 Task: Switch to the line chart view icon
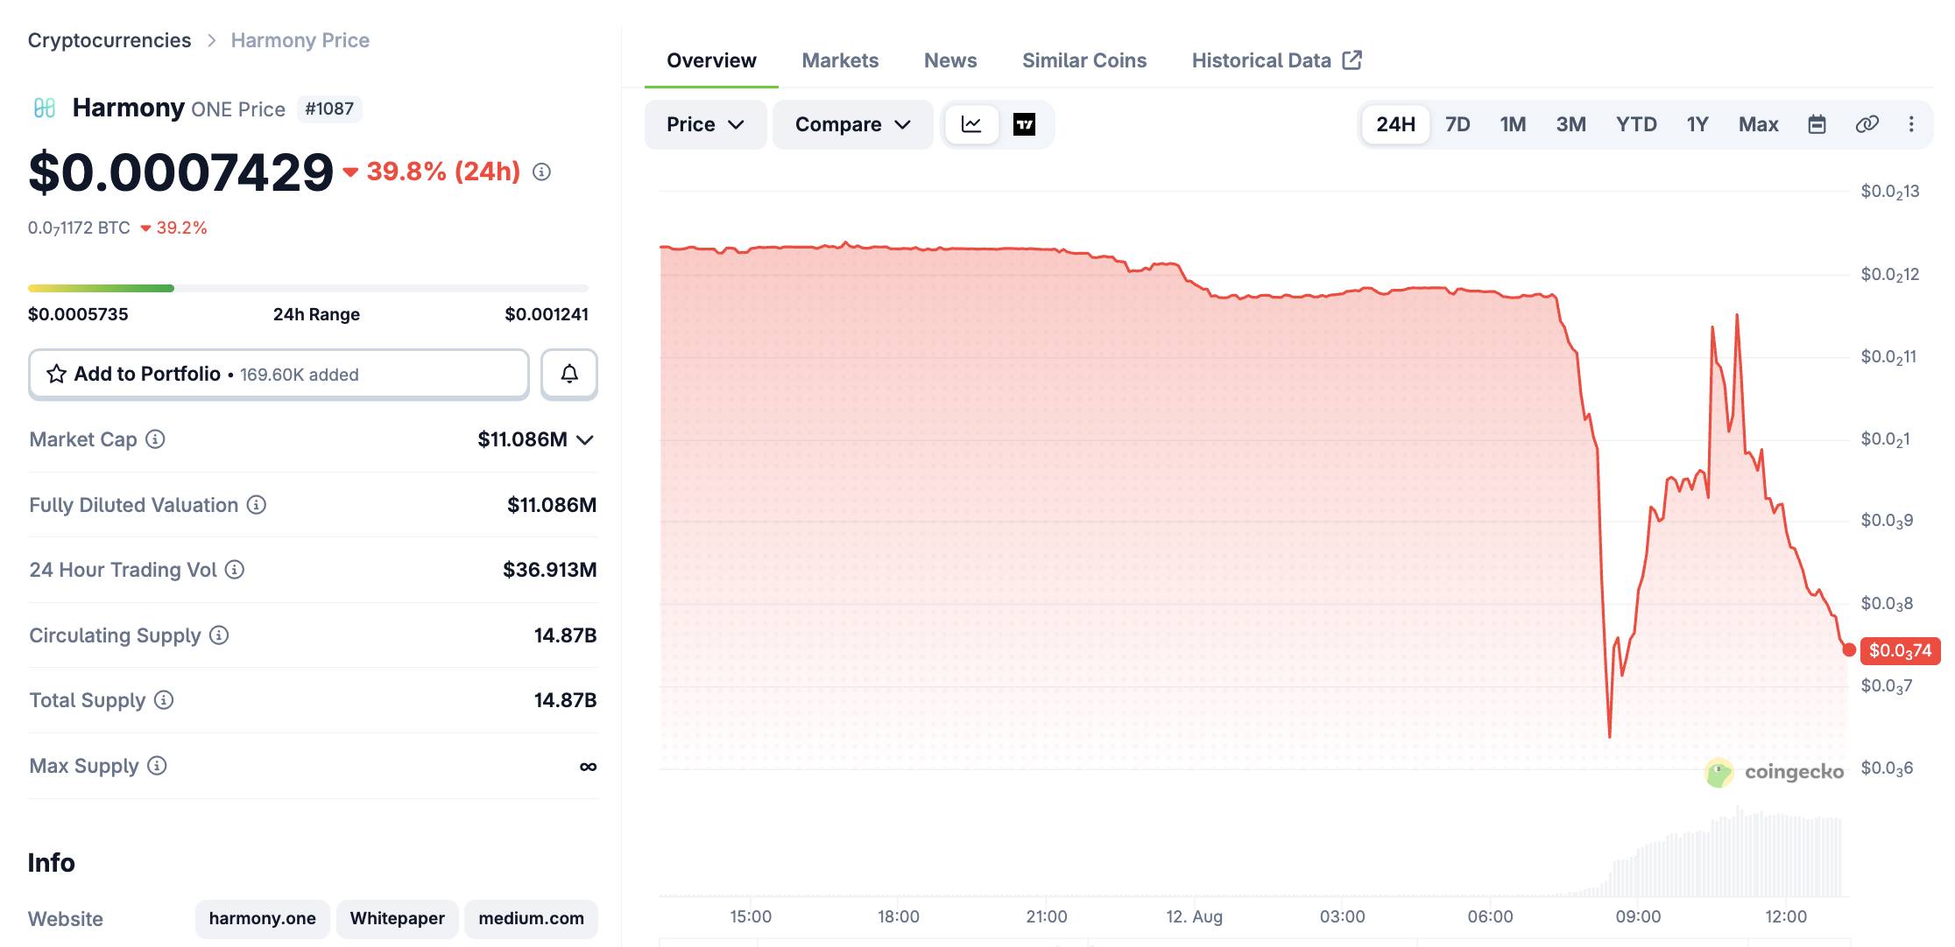971,124
